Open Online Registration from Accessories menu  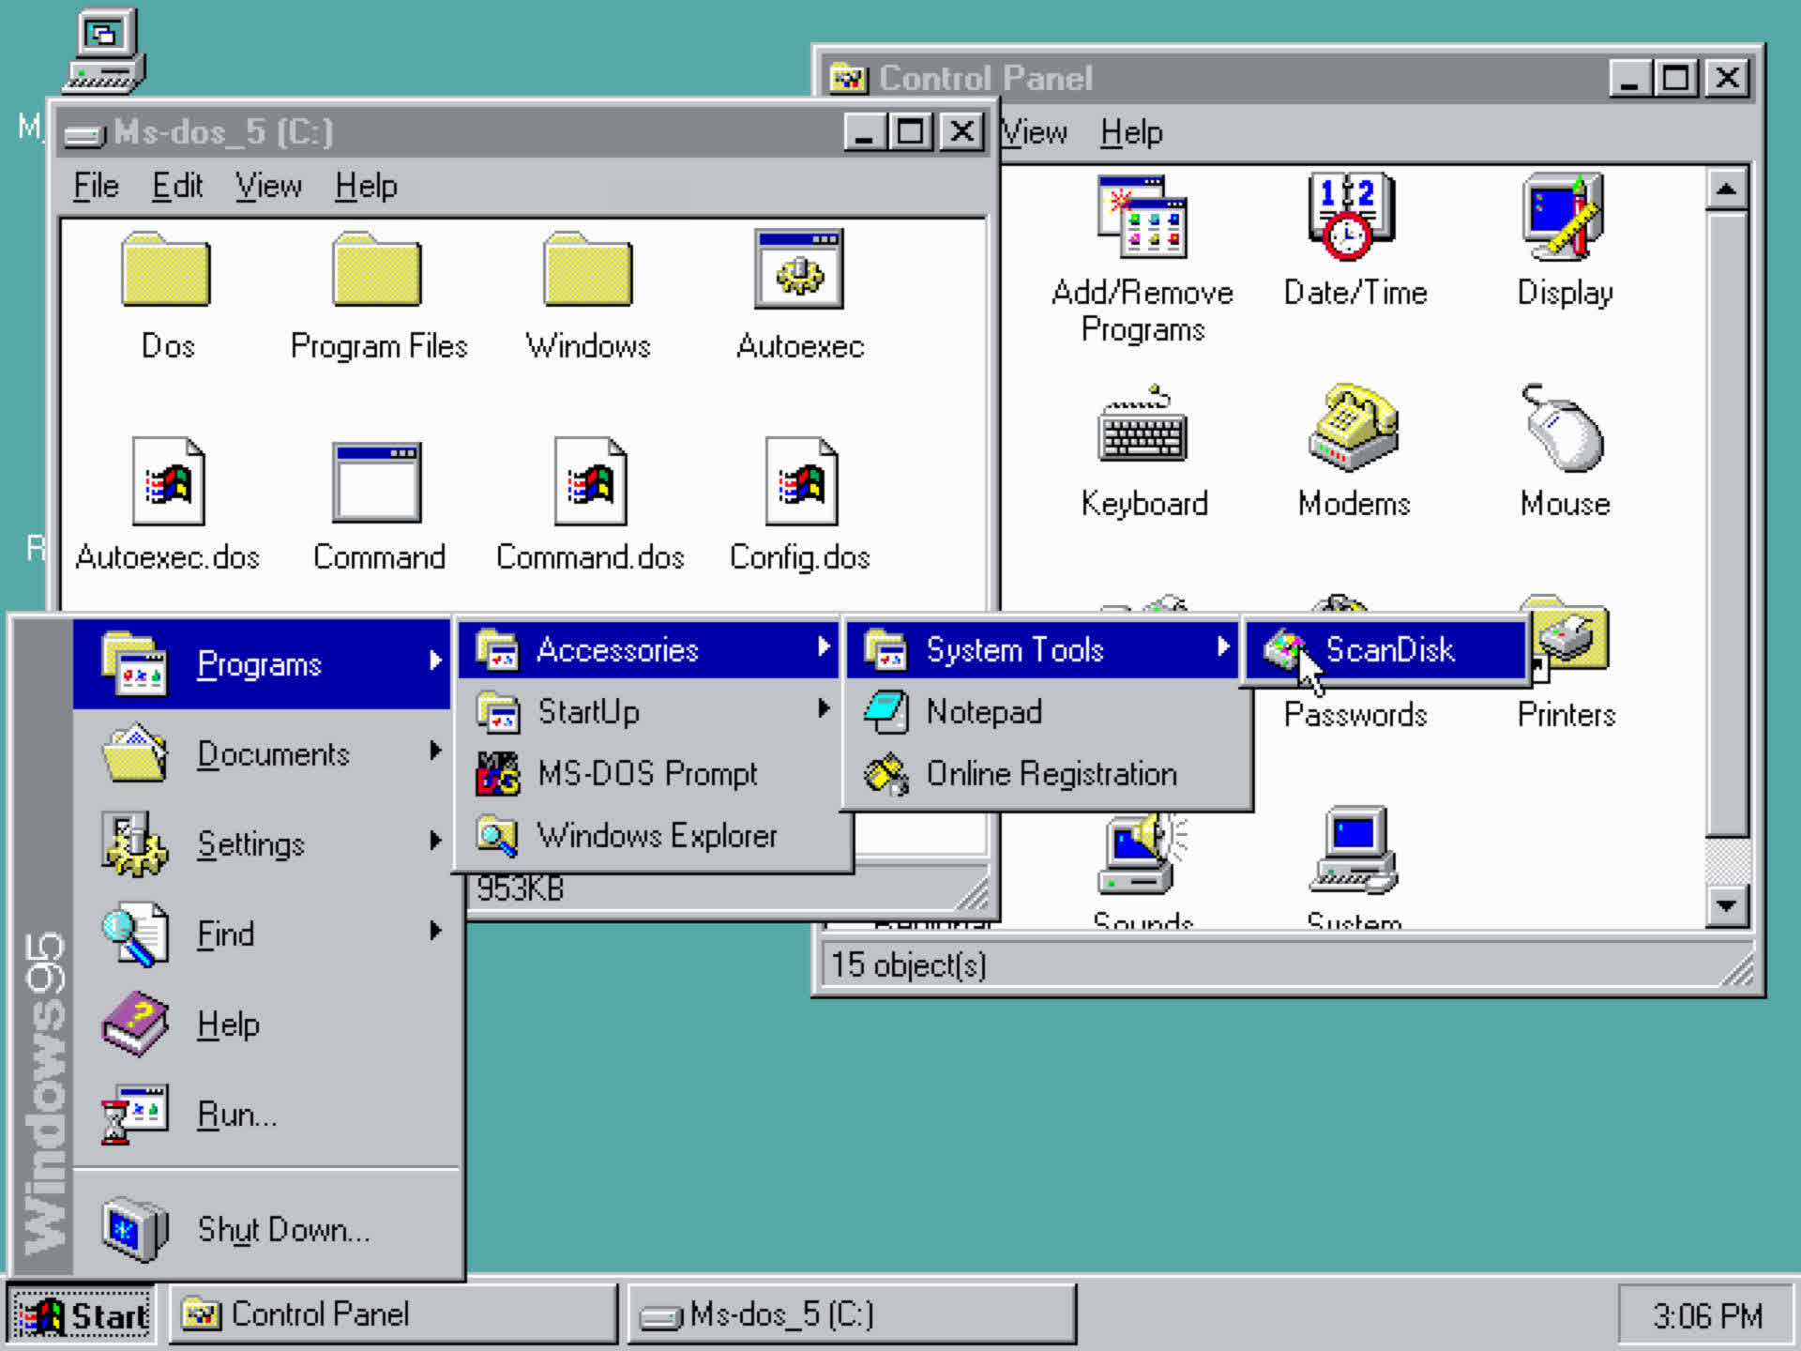pos(1048,774)
